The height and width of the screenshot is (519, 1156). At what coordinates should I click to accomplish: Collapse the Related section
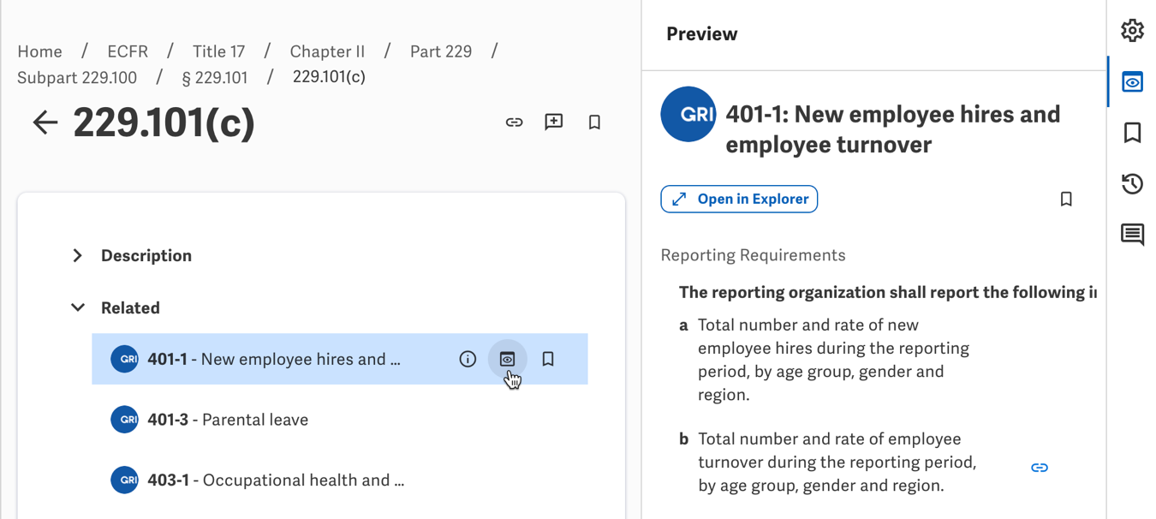tap(78, 307)
